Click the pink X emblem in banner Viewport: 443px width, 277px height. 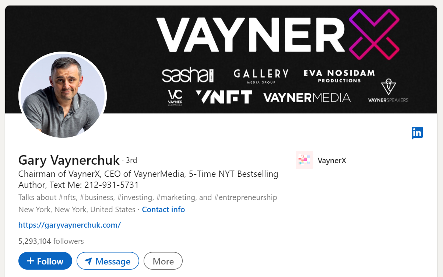tap(374, 35)
